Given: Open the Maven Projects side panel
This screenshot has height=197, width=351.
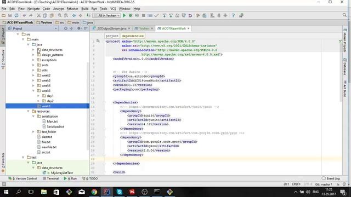Looking at the screenshot, I should (x=345, y=40).
